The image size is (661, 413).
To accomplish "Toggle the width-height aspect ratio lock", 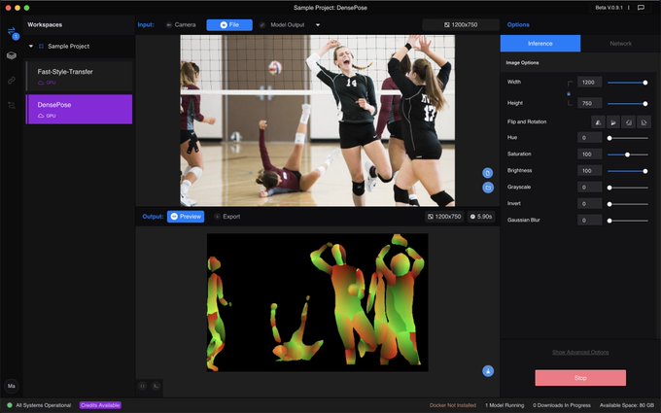I will pyautogui.click(x=569, y=93).
